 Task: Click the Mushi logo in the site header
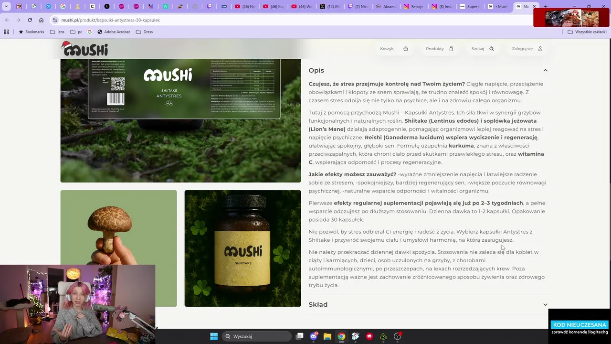[84, 49]
